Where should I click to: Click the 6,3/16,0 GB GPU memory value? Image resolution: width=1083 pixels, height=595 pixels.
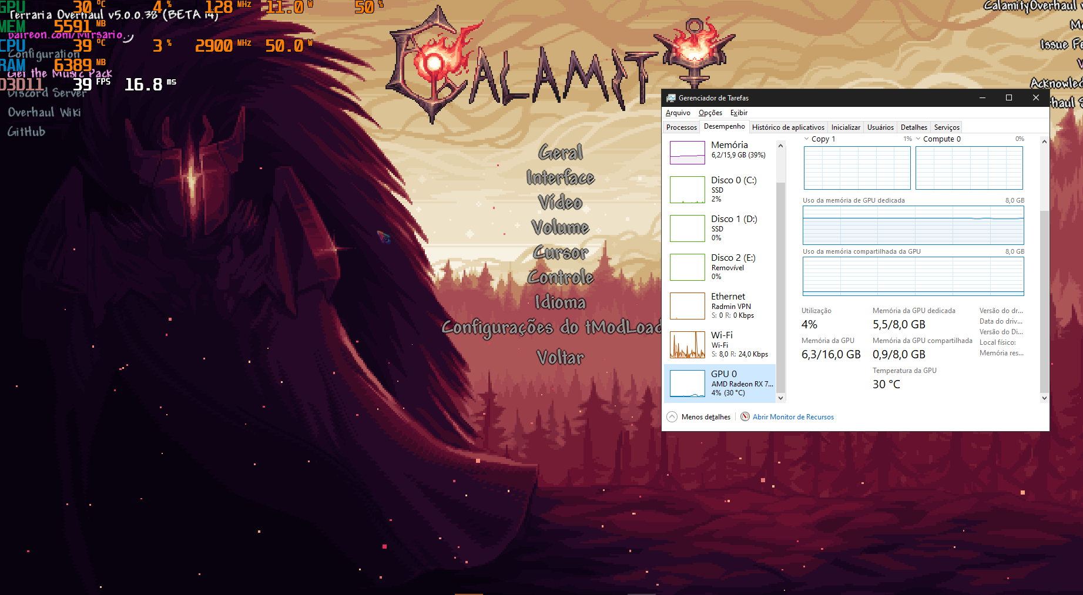pos(831,354)
